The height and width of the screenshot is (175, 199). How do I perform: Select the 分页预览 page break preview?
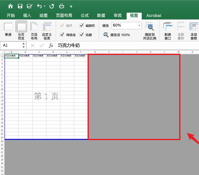pos(21,30)
